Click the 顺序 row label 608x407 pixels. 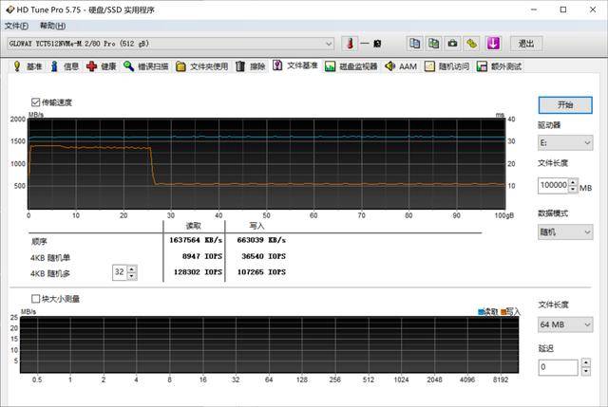click(39, 242)
